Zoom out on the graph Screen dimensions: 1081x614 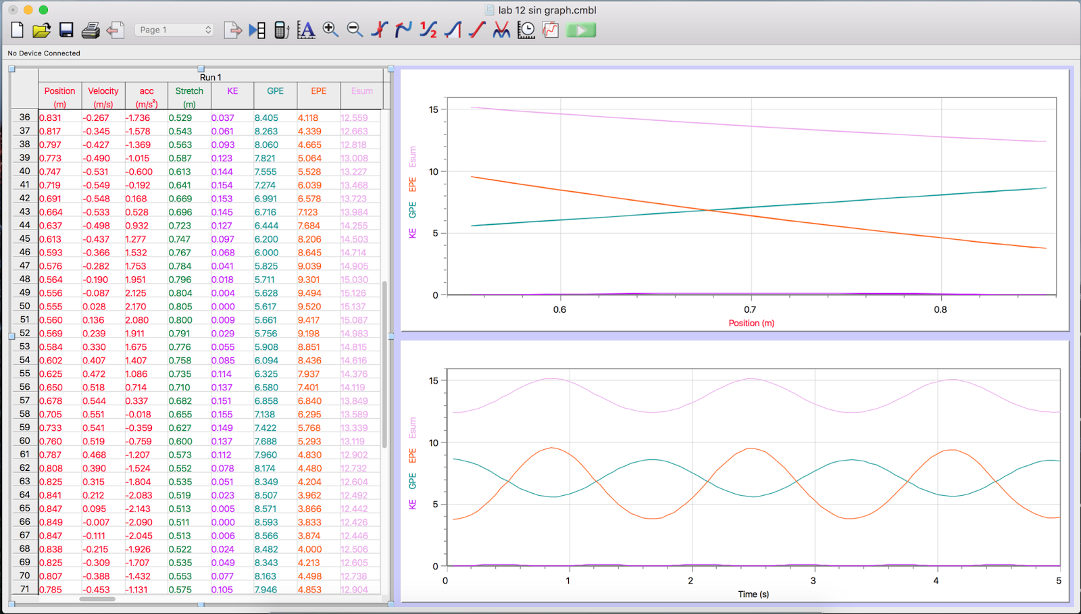pyautogui.click(x=354, y=30)
